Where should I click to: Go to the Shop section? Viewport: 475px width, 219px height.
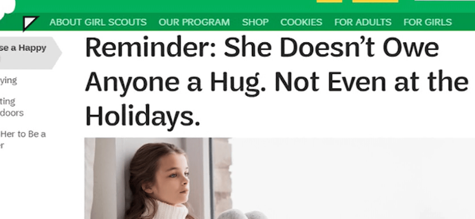[255, 22]
